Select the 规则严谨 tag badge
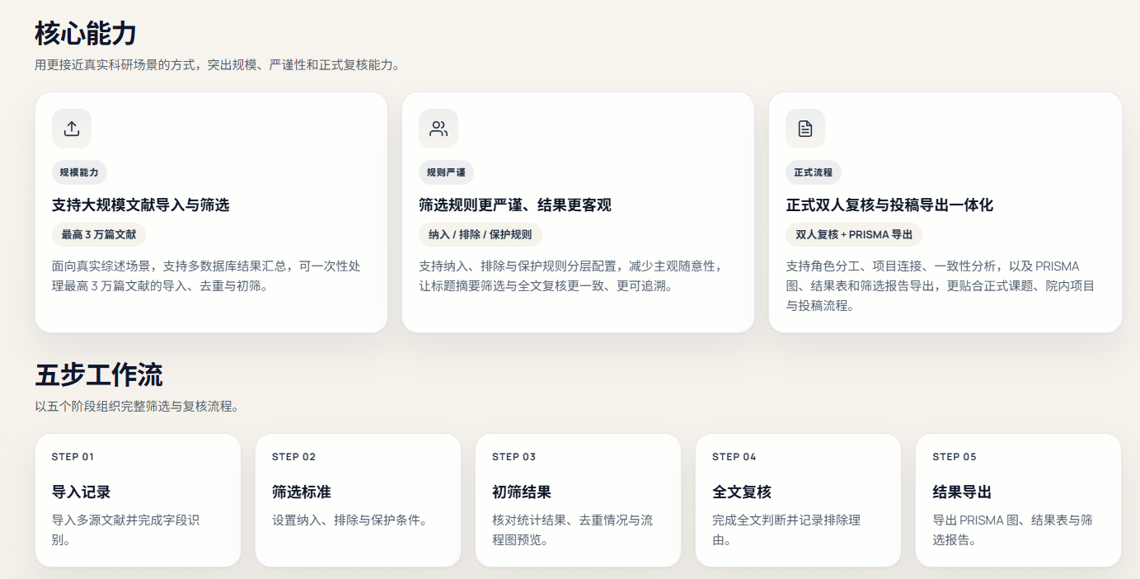 click(x=446, y=172)
